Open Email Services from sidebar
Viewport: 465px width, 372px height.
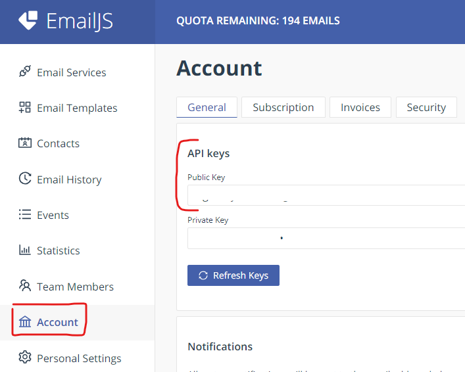72,72
